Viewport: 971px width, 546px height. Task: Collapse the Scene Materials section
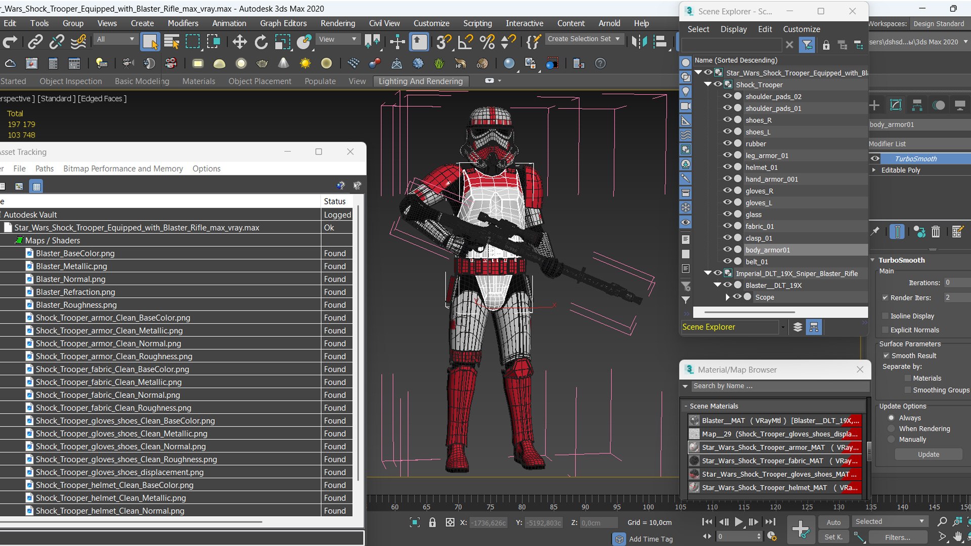(x=686, y=406)
